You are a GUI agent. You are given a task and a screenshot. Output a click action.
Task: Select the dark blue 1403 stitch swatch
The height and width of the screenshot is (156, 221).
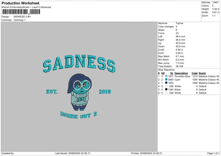[166, 83]
